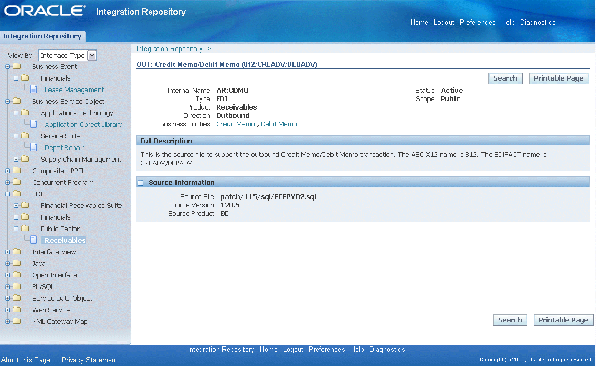Collapse the Public Sector node
The image size is (596, 367).
point(16,229)
